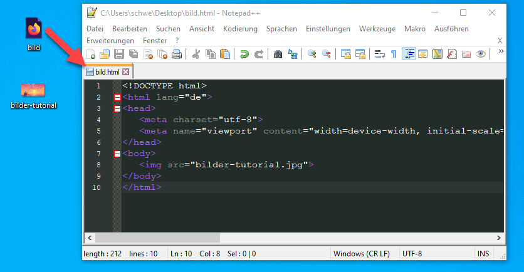Open the Fenster menu

[155, 41]
